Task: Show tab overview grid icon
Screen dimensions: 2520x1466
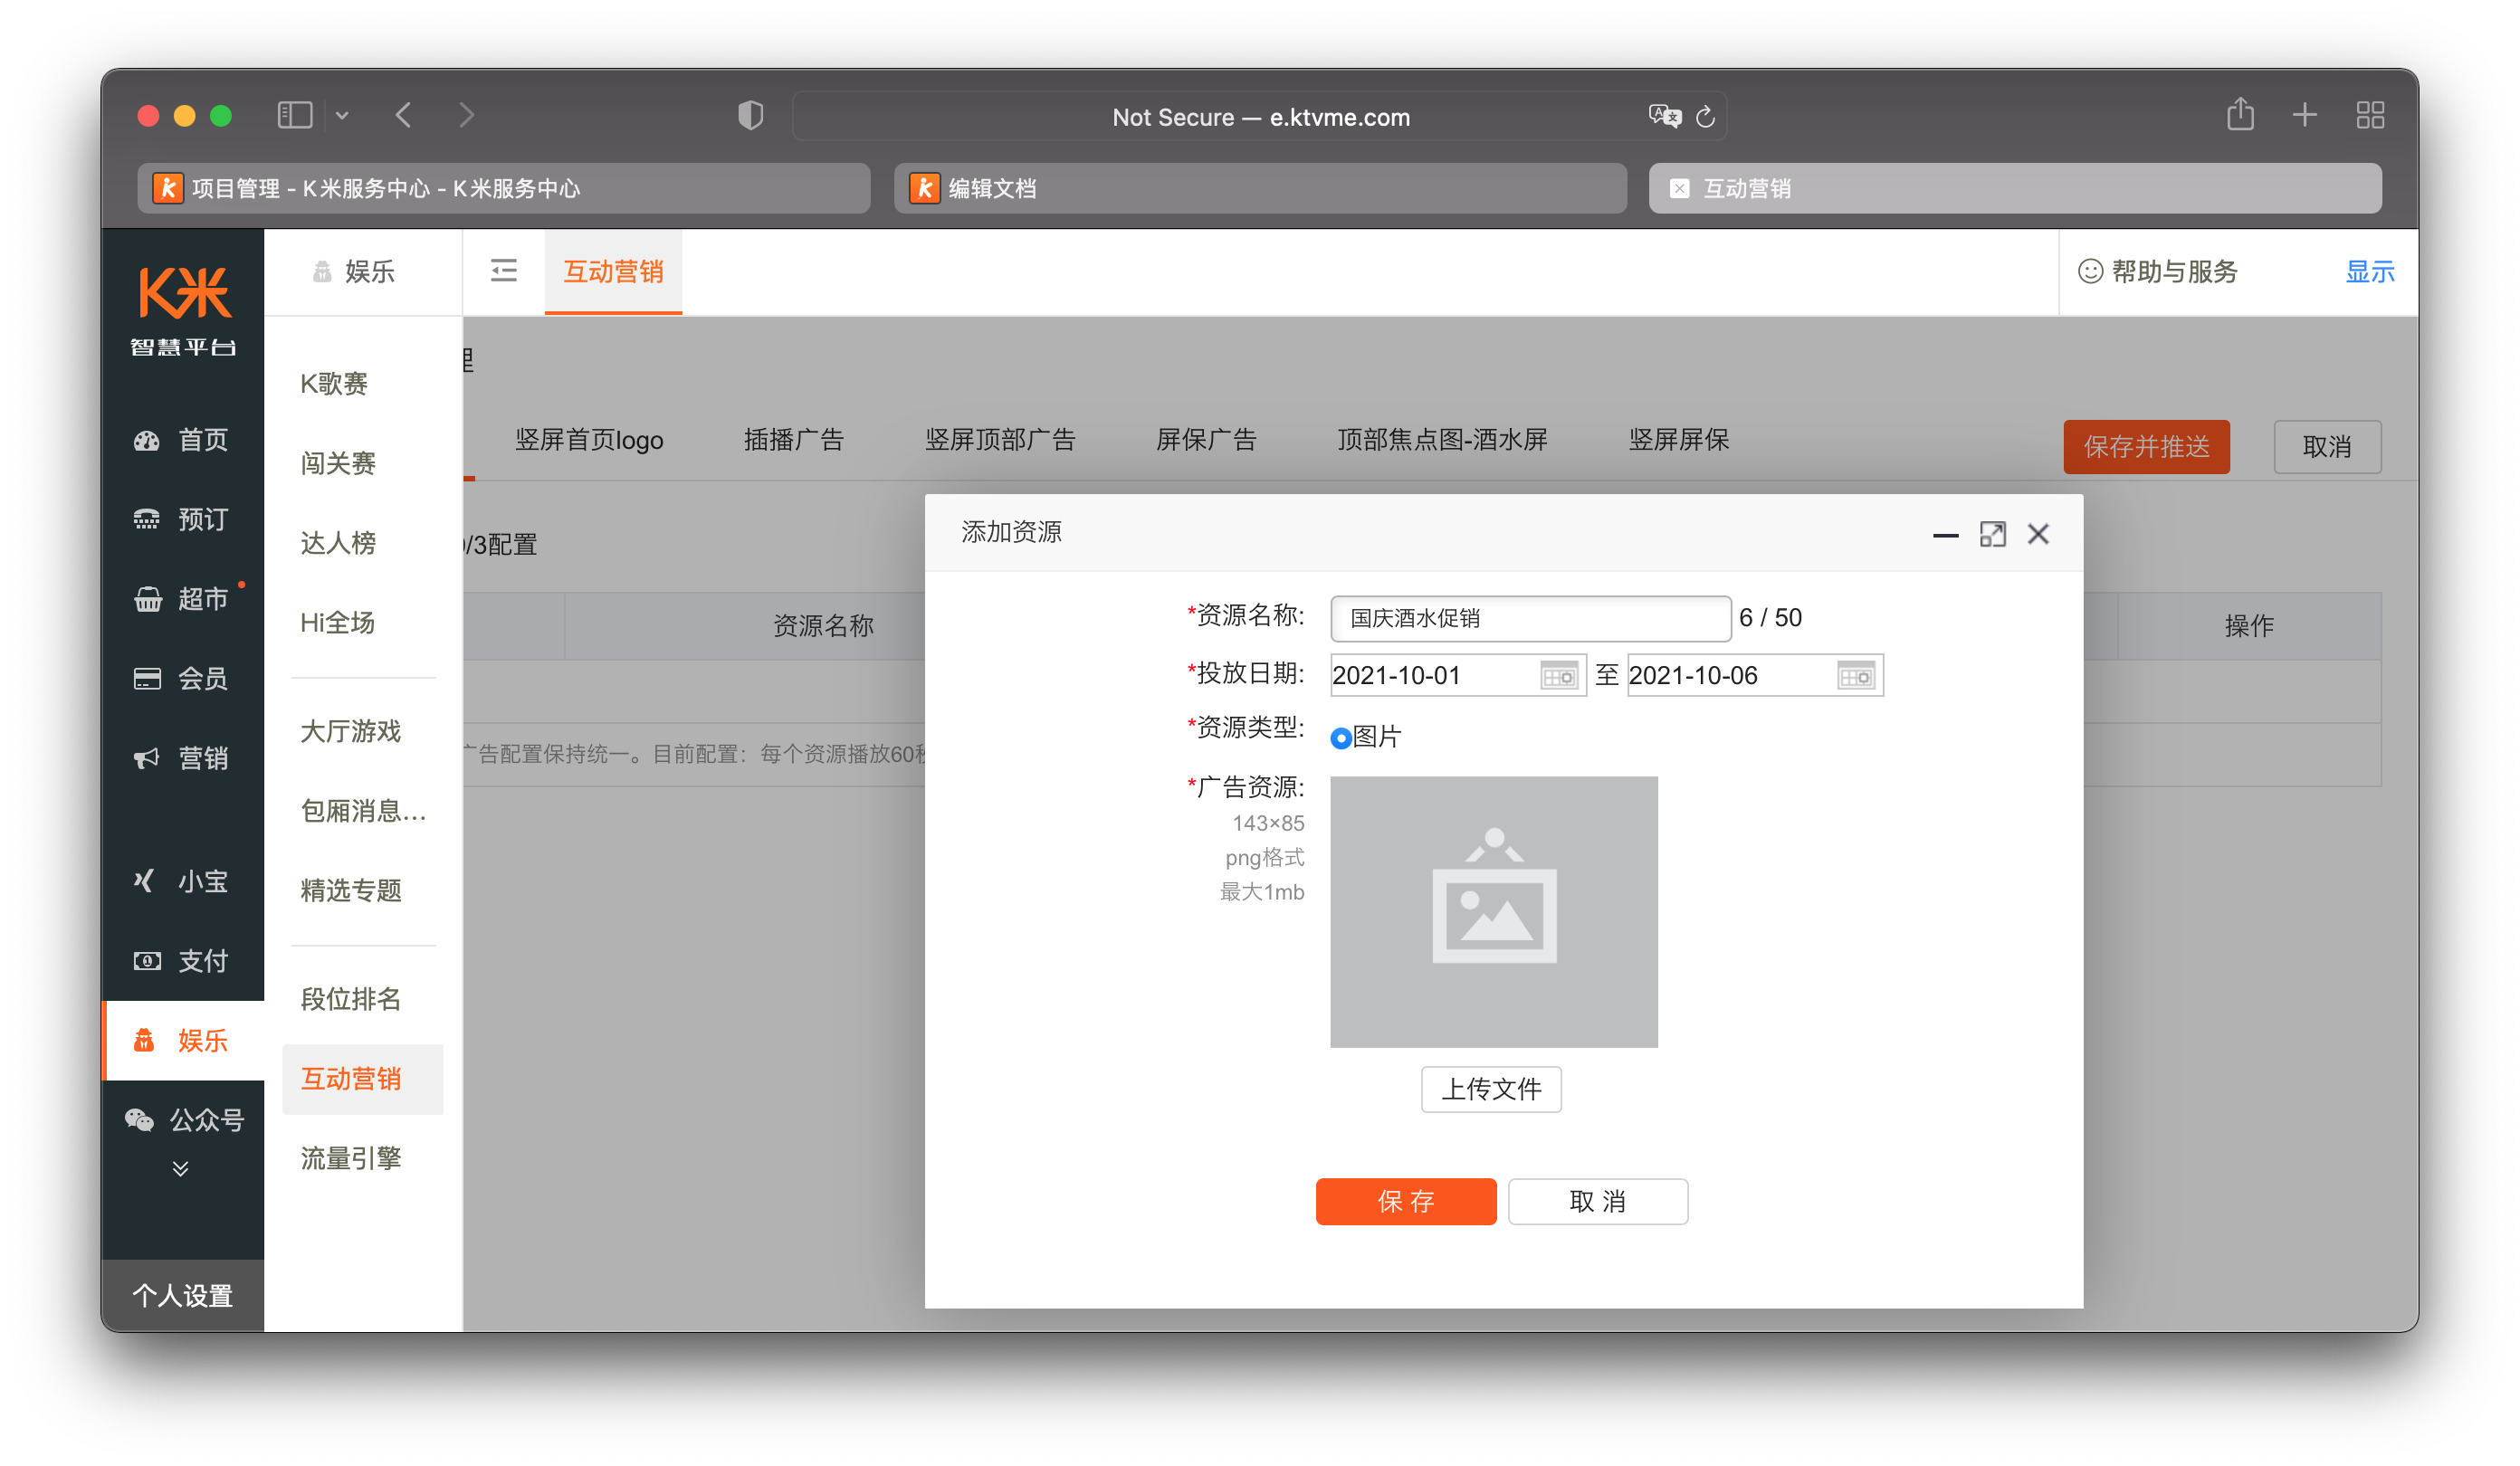Action: click(x=2370, y=116)
